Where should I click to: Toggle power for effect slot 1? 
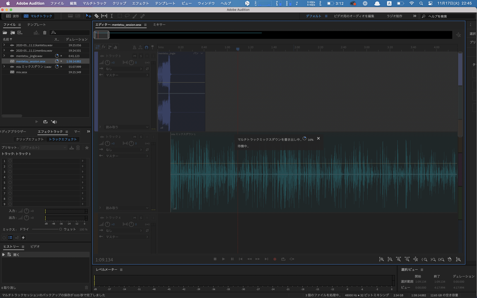[x=10, y=161]
